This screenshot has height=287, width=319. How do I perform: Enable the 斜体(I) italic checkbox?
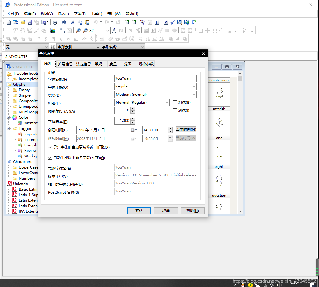coord(175,110)
